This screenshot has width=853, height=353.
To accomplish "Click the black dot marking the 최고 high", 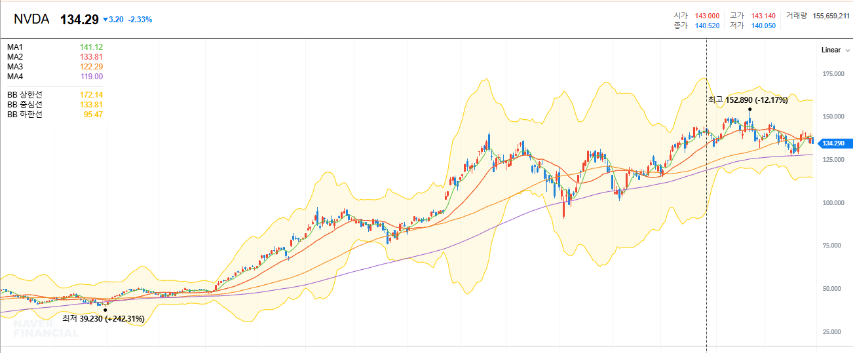I will pyautogui.click(x=749, y=109).
